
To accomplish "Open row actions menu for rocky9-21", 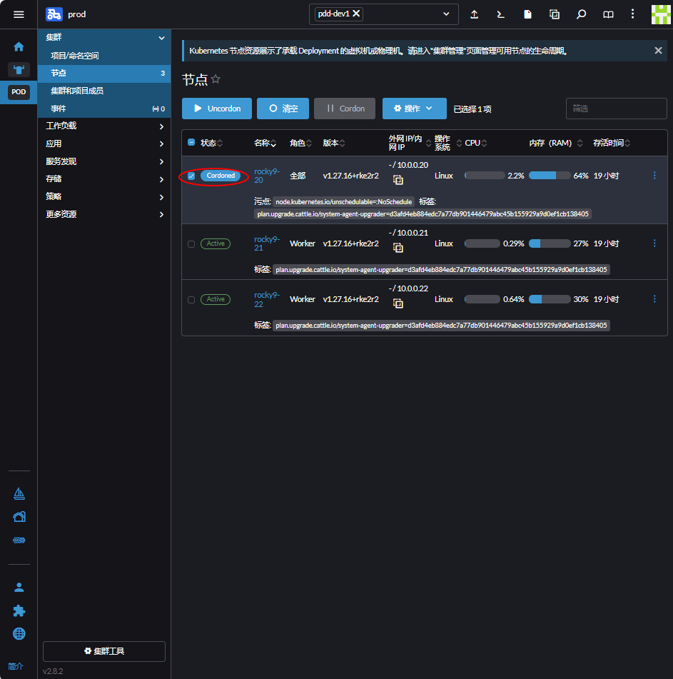I will point(654,243).
